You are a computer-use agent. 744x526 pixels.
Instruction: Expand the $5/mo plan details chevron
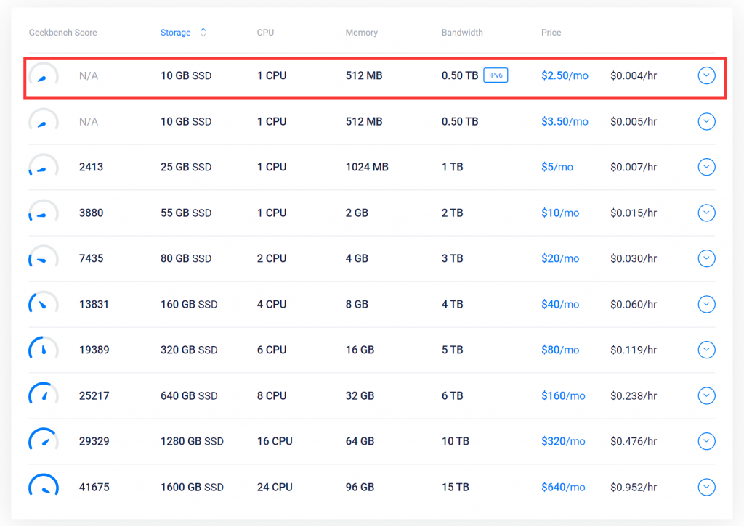pyautogui.click(x=706, y=167)
